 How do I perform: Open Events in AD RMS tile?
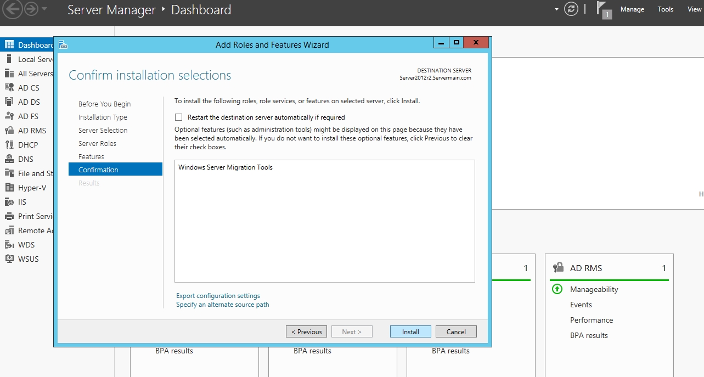tap(581, 305)
